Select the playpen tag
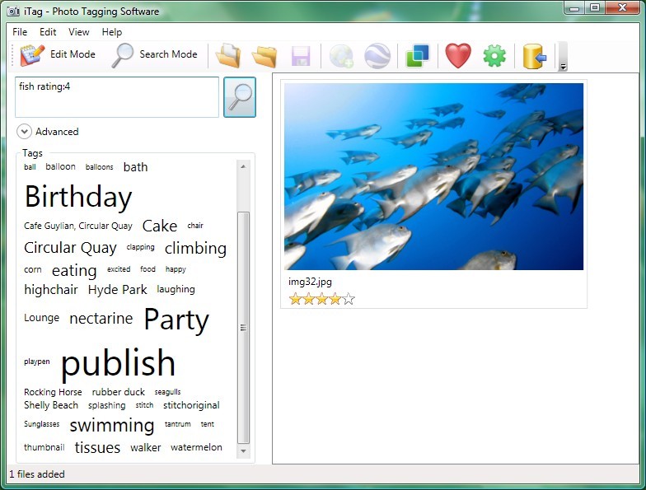The height and width of the screenshot is (490, 646). click(36, 362)
